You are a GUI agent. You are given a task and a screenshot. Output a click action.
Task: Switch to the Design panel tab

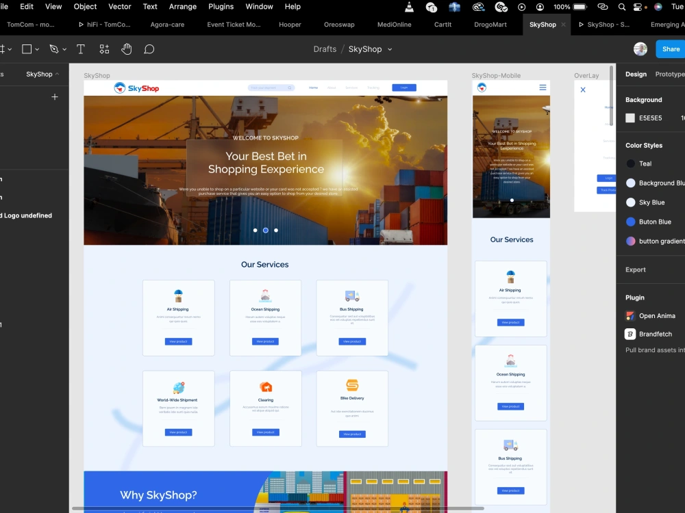(x=636, y=74)
